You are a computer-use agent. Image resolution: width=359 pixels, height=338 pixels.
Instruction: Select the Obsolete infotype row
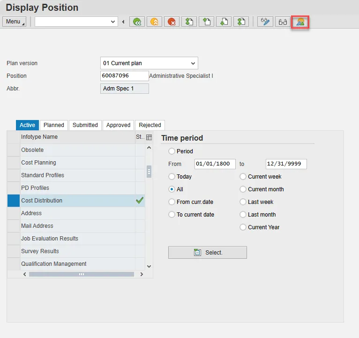(77, 150)
